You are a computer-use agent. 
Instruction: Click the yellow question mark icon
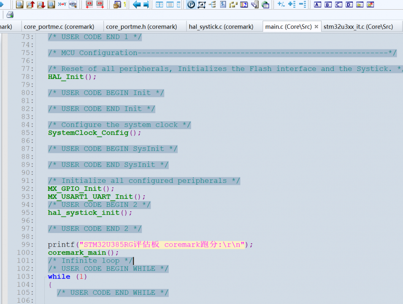click(x=125, y=4)
